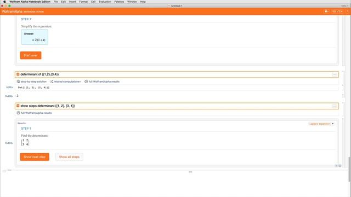Screen dimensions: 351x197
Task: Click the 2x2 determinant matrix display
Action: [x=25, y=142]
